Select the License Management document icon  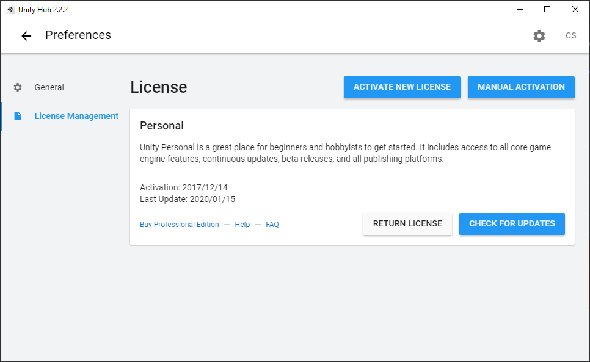(18, 116)
